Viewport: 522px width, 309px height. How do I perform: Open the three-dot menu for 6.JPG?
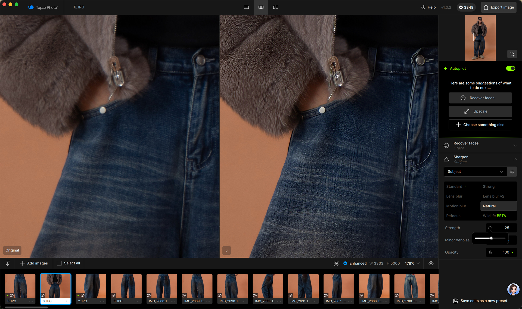pos(66,301)
